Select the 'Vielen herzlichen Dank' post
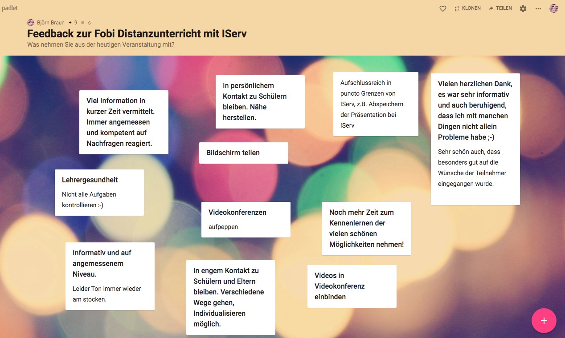Viewport: 565px width, 338px height. tap(475, 139)
